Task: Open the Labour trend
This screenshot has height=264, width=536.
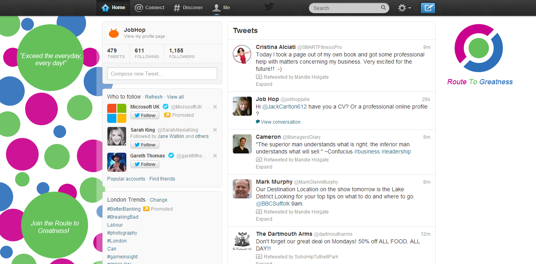Action: point(115,225)
